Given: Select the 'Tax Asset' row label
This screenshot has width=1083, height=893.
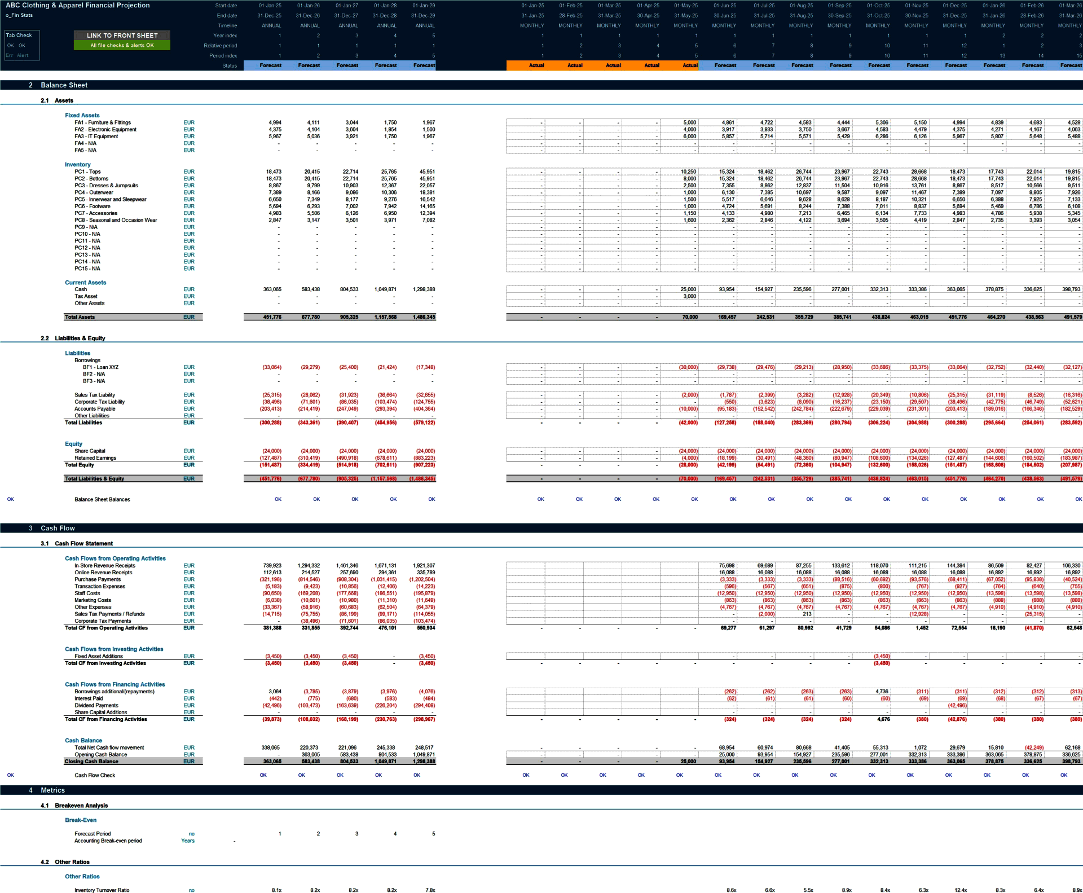Looking at the screenshot, I should [x=86, y=296].
